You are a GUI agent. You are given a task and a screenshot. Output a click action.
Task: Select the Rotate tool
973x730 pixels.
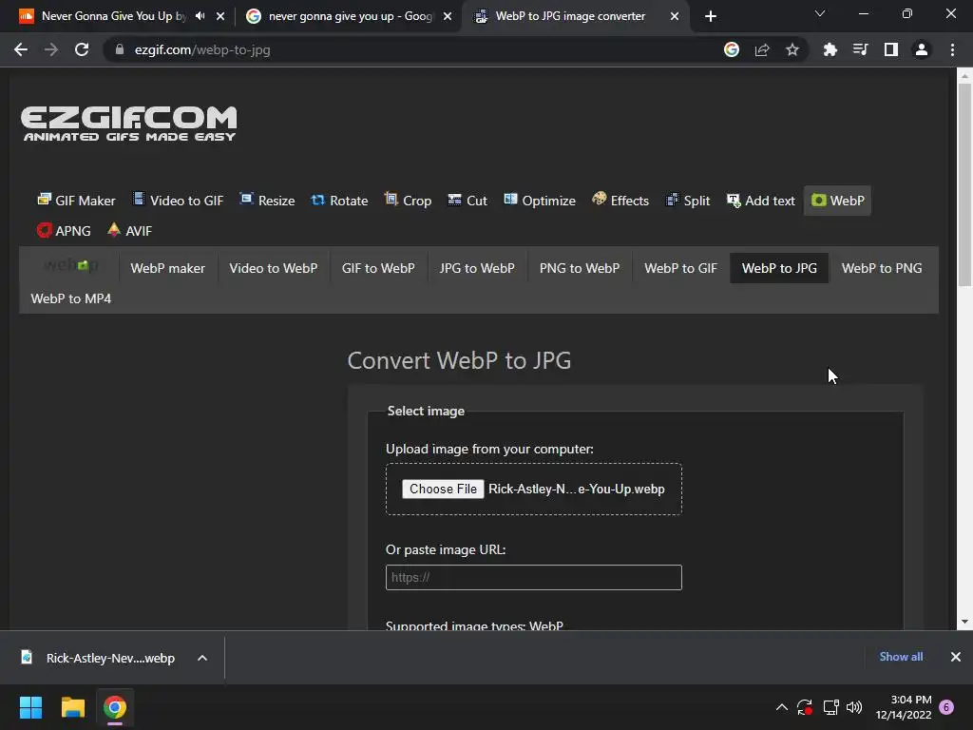pos(339,201)
